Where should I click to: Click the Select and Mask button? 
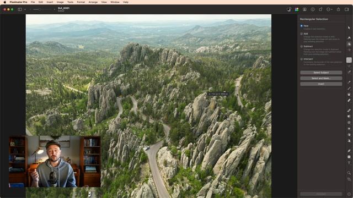tap(321, 78)
